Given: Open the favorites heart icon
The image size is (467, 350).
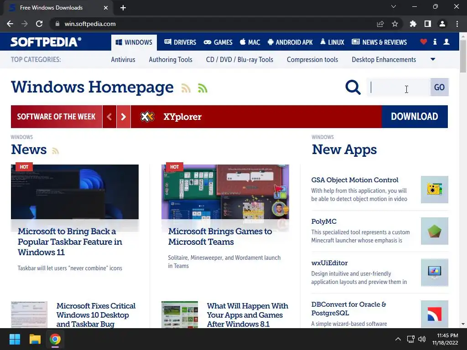Looking at the screenshot, I should [423, 42].
